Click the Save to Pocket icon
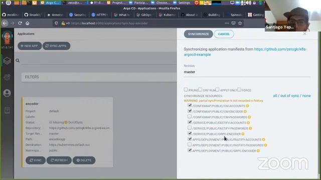Image resolution: width=321 pixels, height=180 pixels. pos(233,23)
